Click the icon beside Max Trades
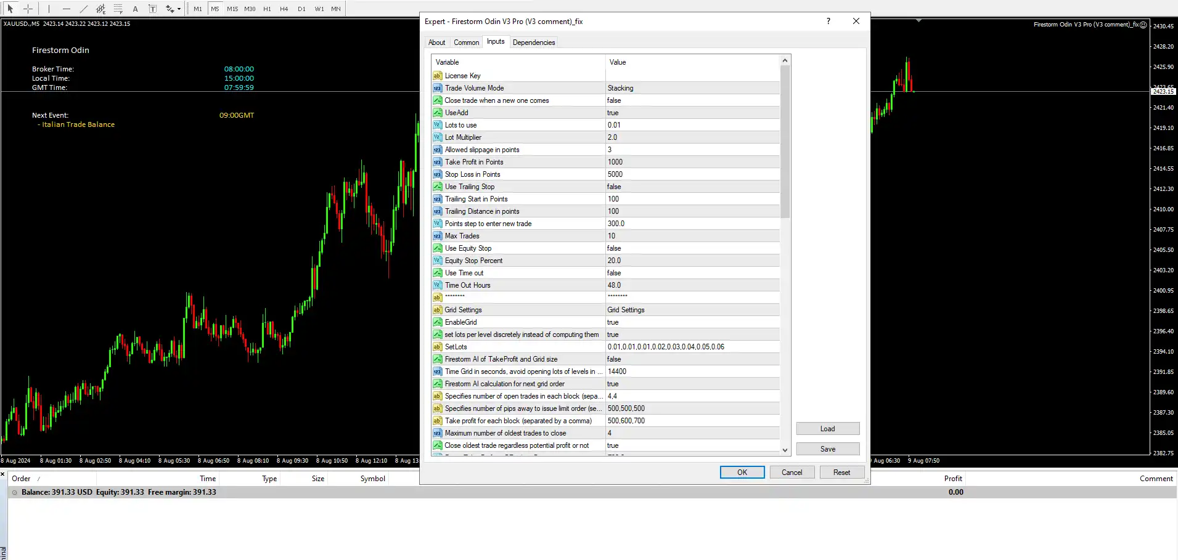This screenshot has height=560, width=1178. click(x=437, y=236)
